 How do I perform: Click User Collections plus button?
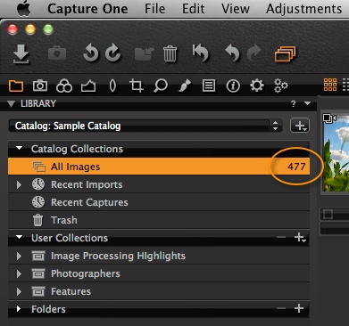pos(300,237)
